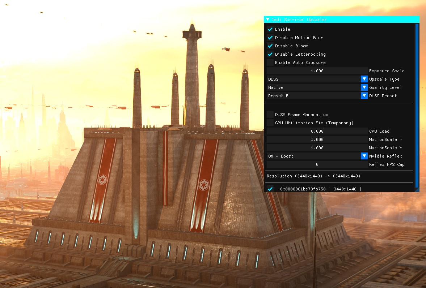The height and width of the screenshot is (288, 426).
Task: Click the collapse triangle on the menu title bar
Action: (267, 19)
